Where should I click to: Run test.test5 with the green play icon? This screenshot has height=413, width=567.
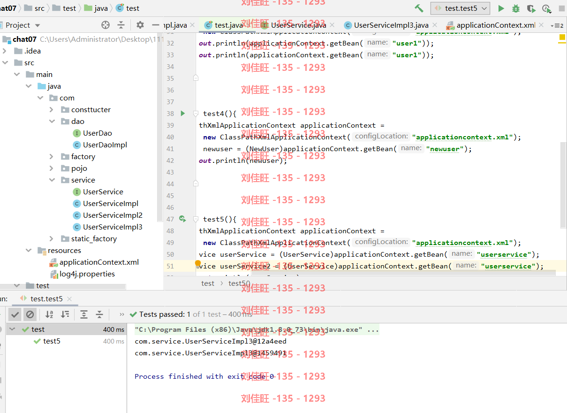pyautogui.click(x=501, y=8)
